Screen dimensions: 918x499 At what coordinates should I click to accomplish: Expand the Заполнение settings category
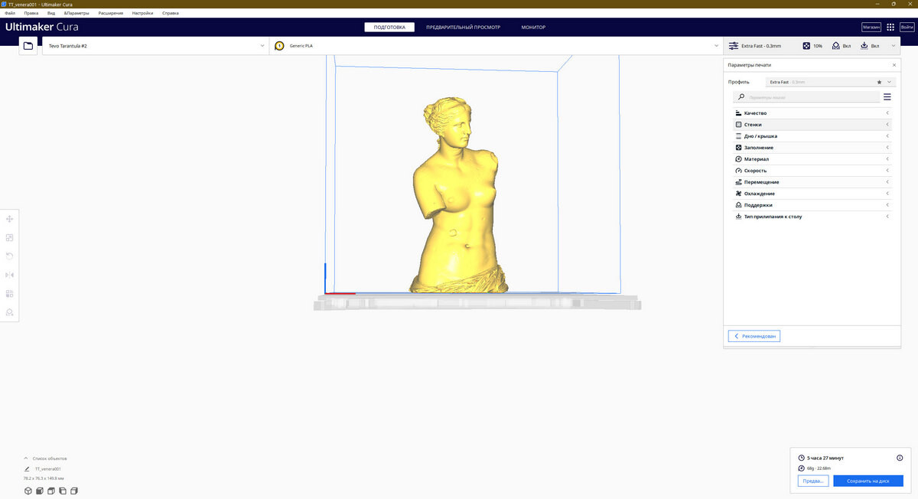(x=812, y=148)
